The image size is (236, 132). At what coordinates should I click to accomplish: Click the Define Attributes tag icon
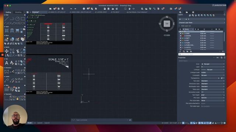[x=23, y=39]
